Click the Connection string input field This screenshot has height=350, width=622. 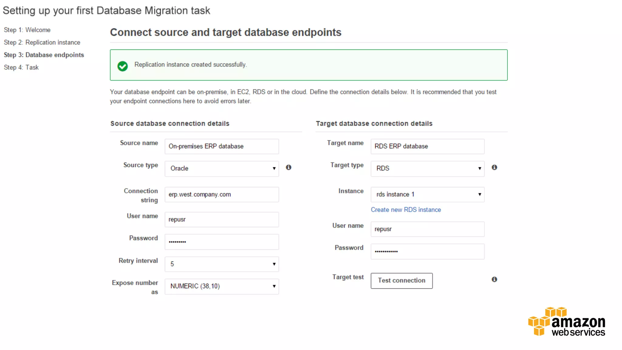click(222, 194)
